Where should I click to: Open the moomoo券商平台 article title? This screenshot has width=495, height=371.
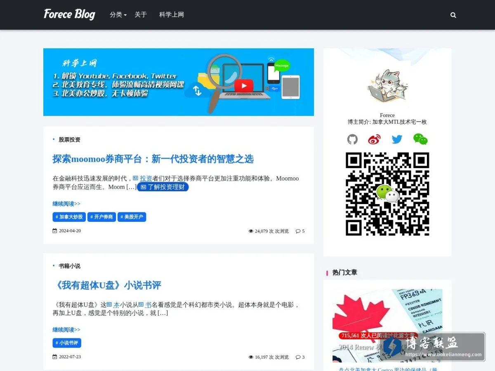(153, 159)
